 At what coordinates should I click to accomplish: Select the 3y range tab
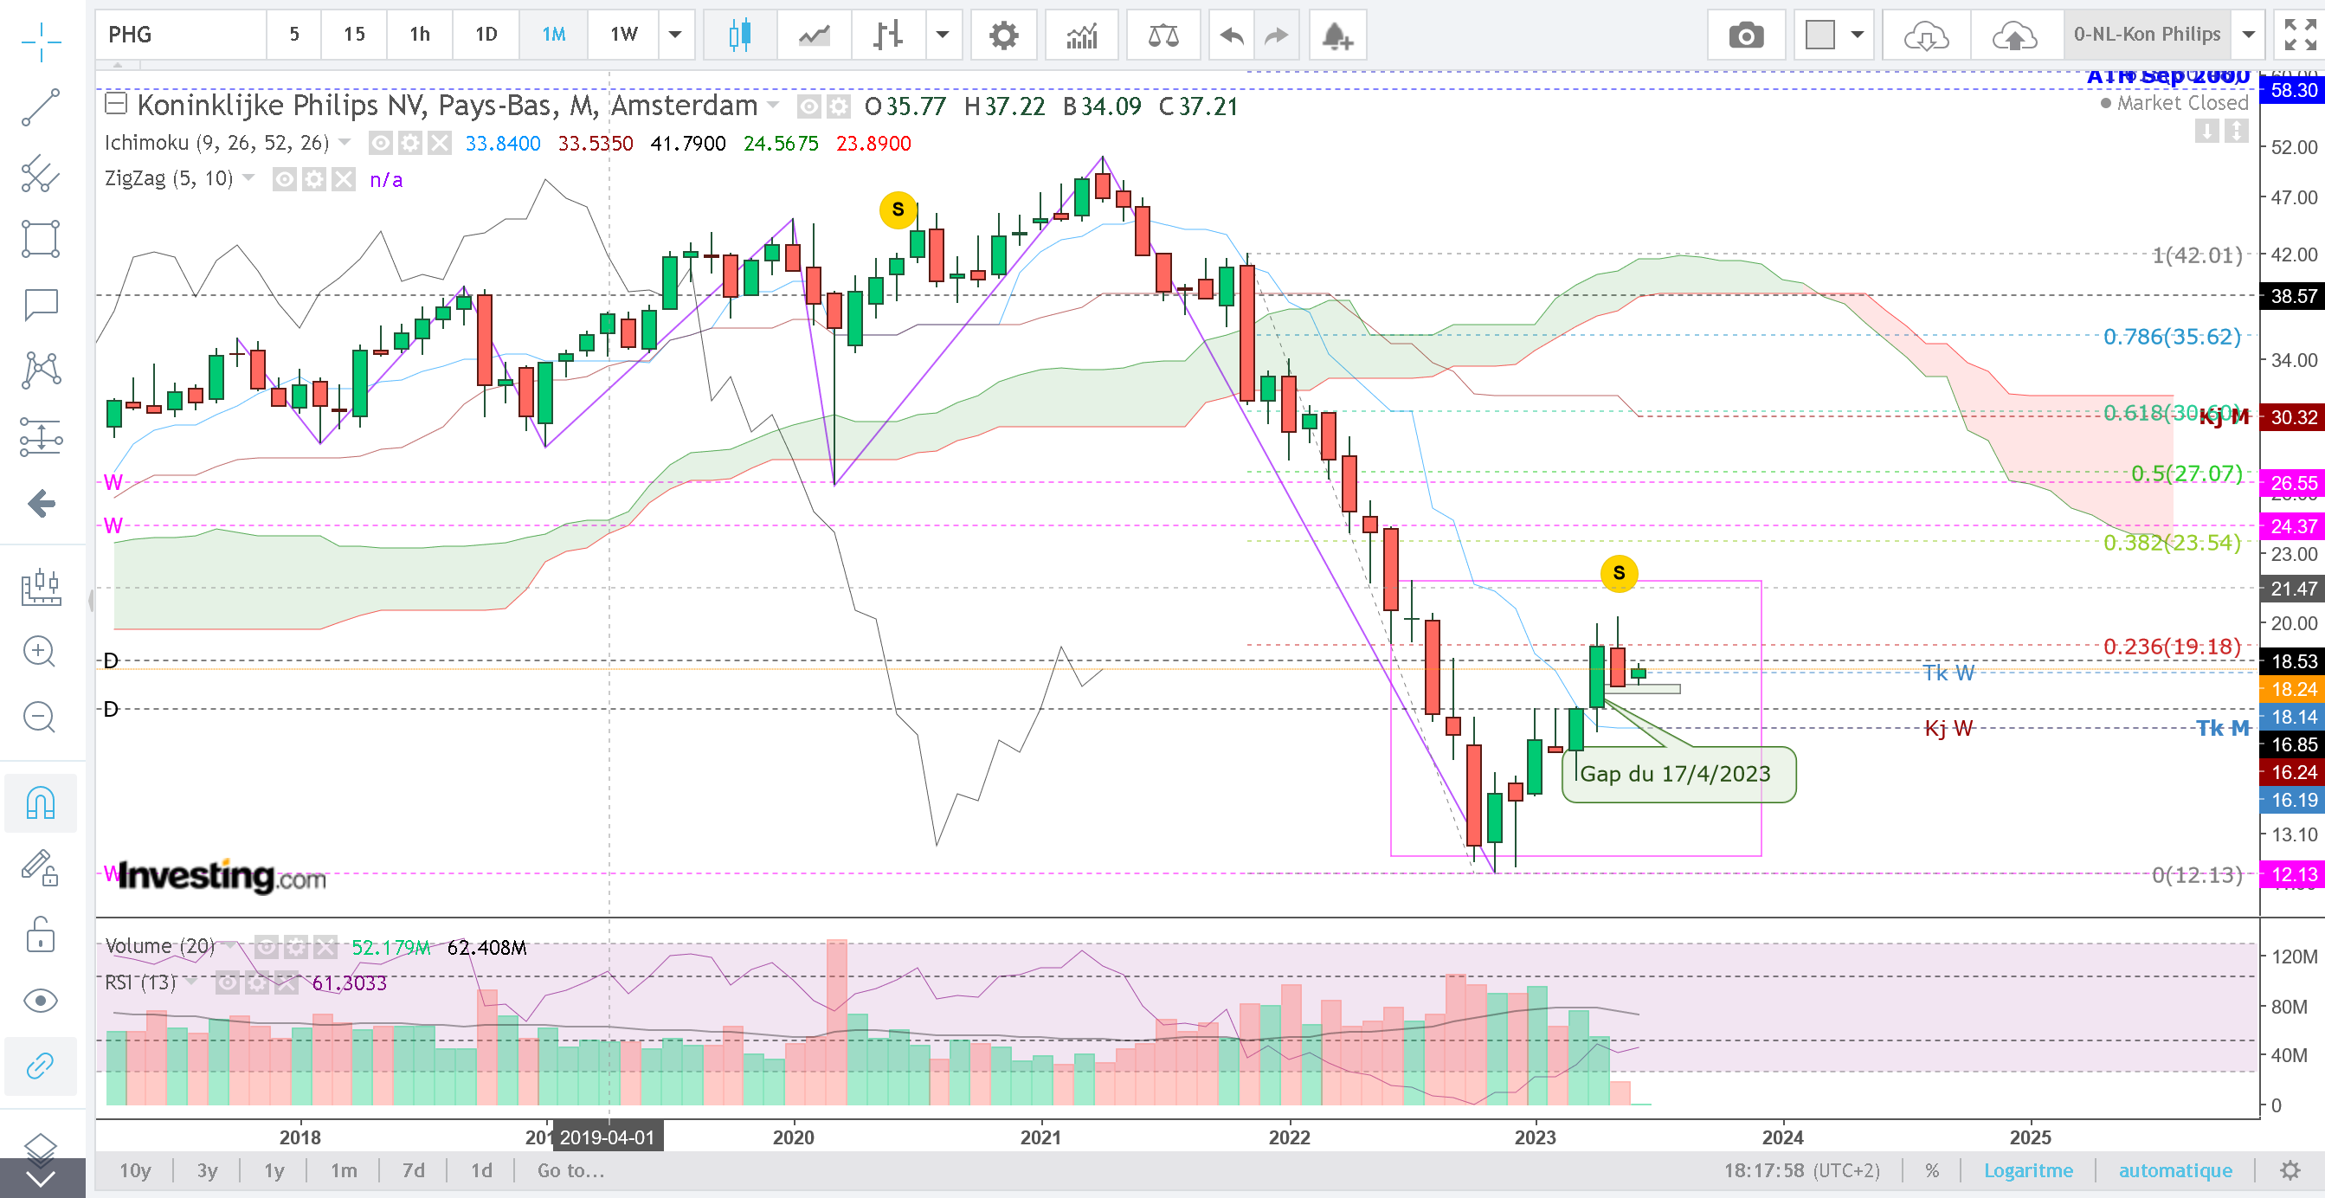point(207,1170)
